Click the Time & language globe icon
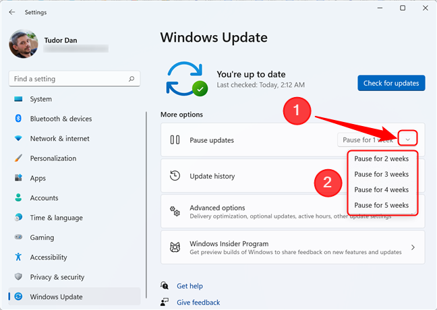 pyautogui.click(x=18, y=217)
